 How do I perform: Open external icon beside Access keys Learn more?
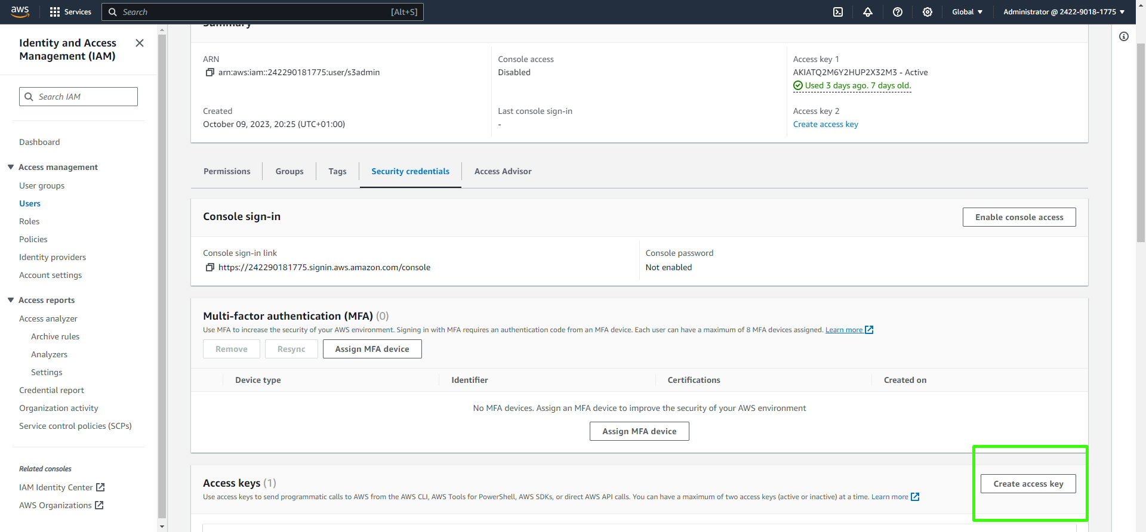coord(915,497)
